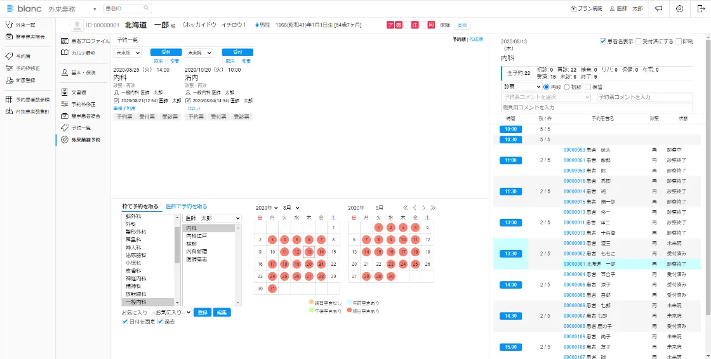Click the red 注 caution badge
The image size is (711, 359).
click(415, 25)
